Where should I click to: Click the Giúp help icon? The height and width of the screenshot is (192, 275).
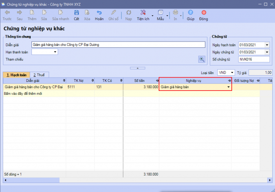click(x=191, y=13)
